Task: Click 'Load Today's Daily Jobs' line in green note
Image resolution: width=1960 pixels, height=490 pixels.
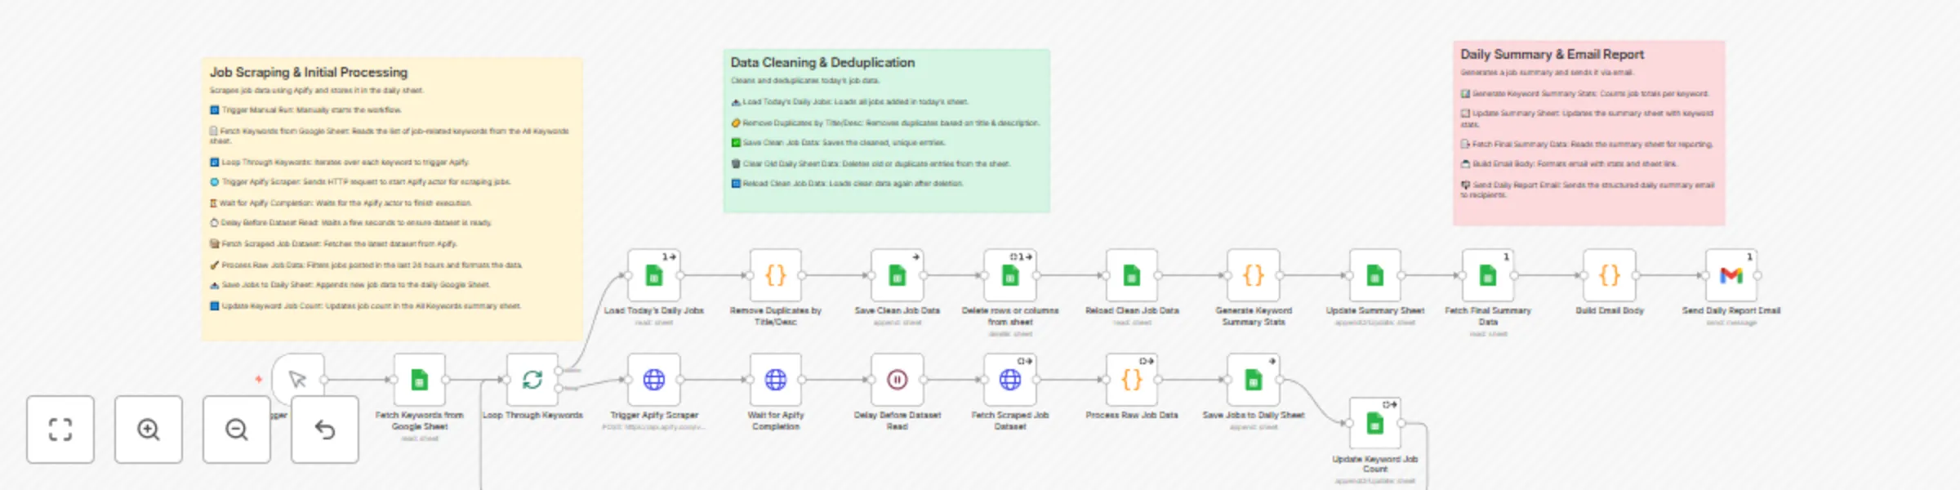Action: [x=849, y=102]
